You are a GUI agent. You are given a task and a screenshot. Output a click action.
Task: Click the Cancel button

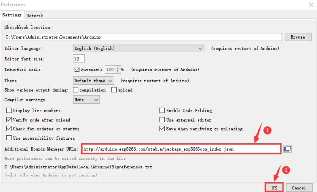[x=299, y=187]
